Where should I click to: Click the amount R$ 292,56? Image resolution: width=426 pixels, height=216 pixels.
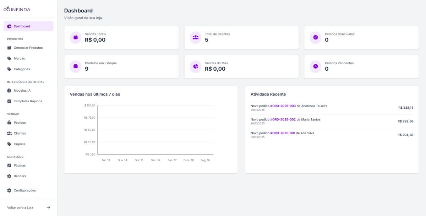405,121
